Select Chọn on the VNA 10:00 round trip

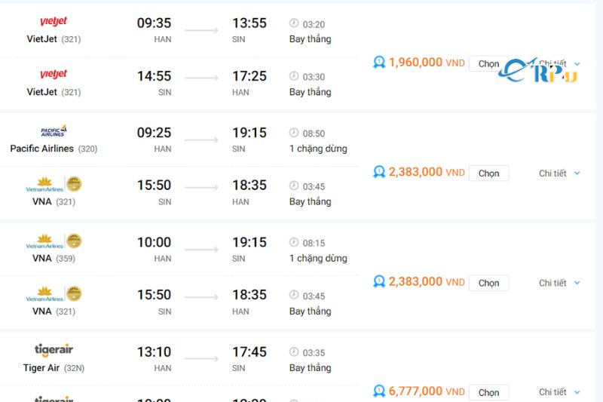[x=488, y=283]
